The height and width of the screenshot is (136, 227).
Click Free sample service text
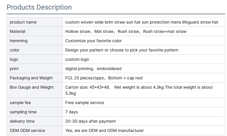coord(85,103)
